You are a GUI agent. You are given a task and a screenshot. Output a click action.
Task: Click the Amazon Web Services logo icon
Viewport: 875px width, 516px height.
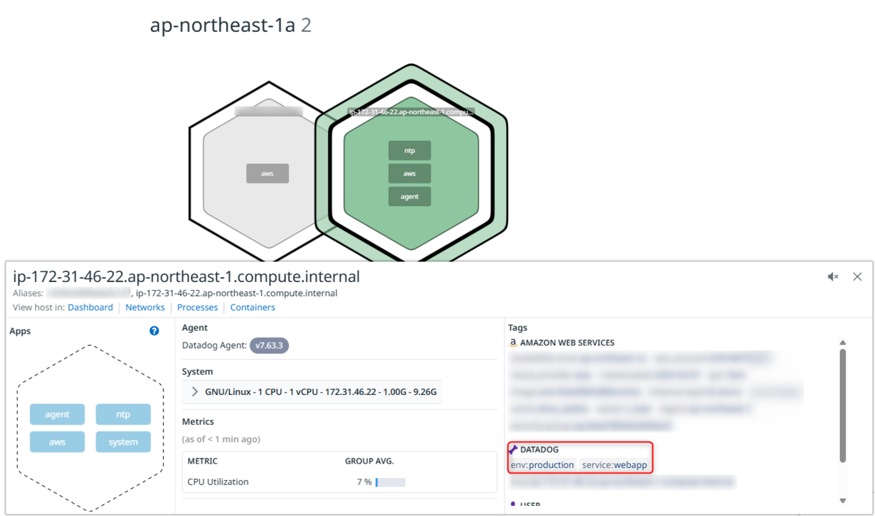pyautogui.click(x=513, y=343)
